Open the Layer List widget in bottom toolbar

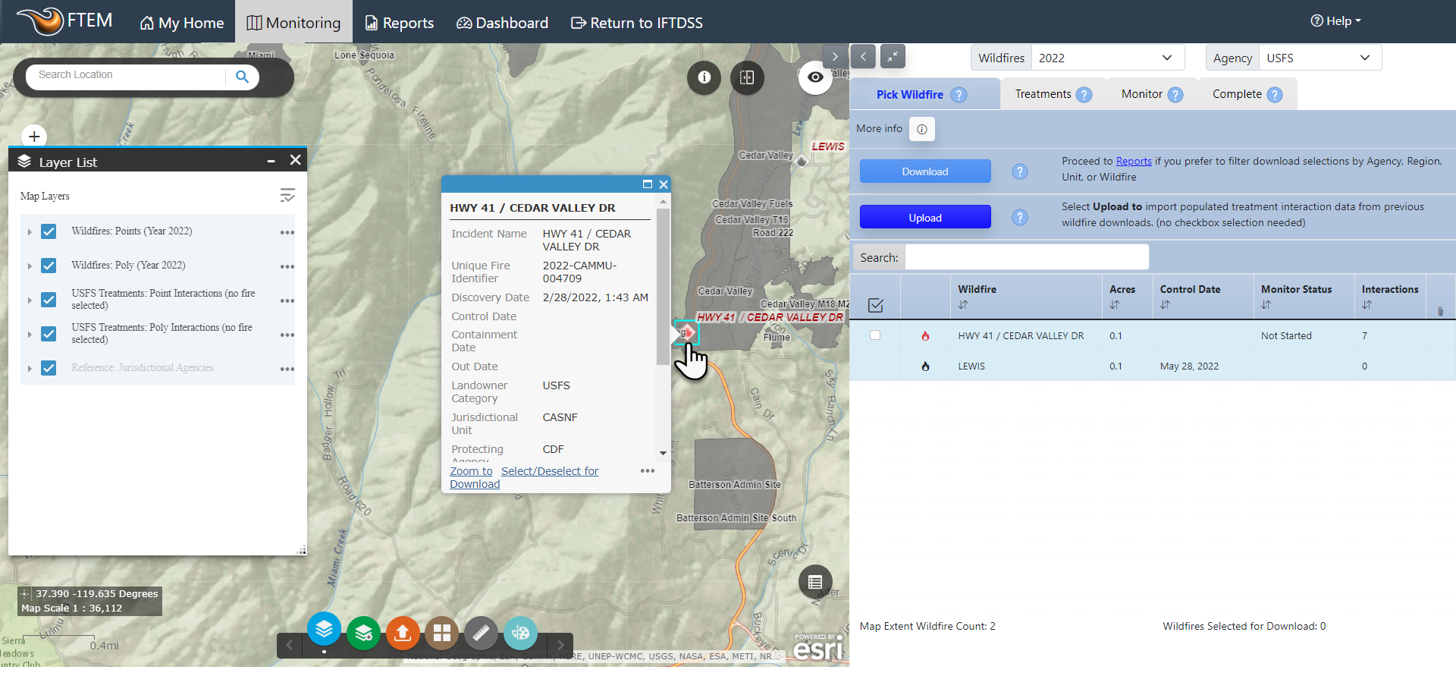point(324,630)
